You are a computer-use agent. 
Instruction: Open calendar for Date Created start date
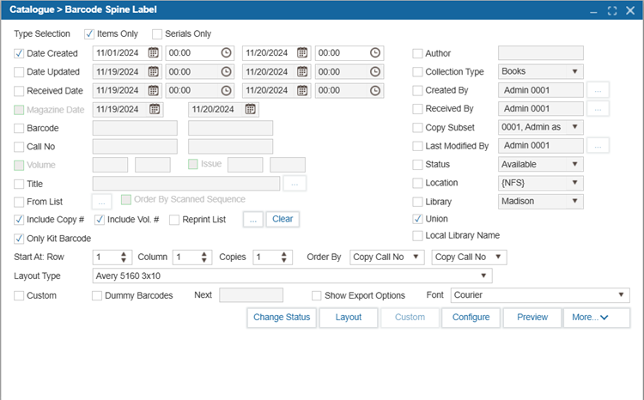[x=153, y=53]
